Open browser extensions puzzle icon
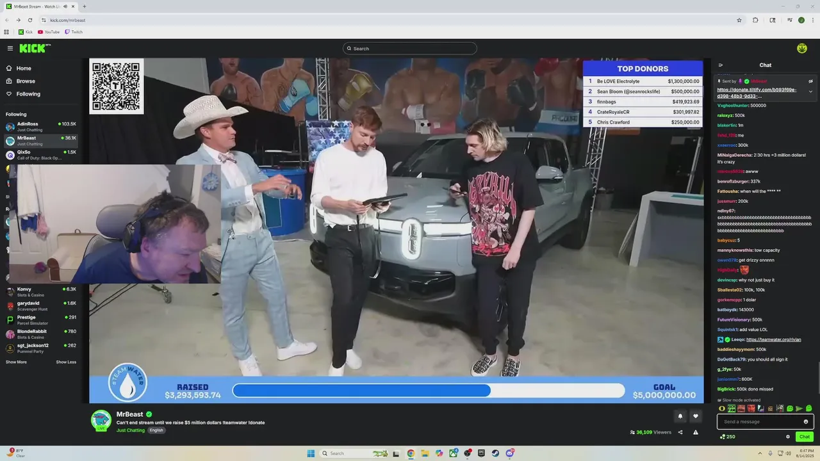820x461 pixels. (755, 20)
